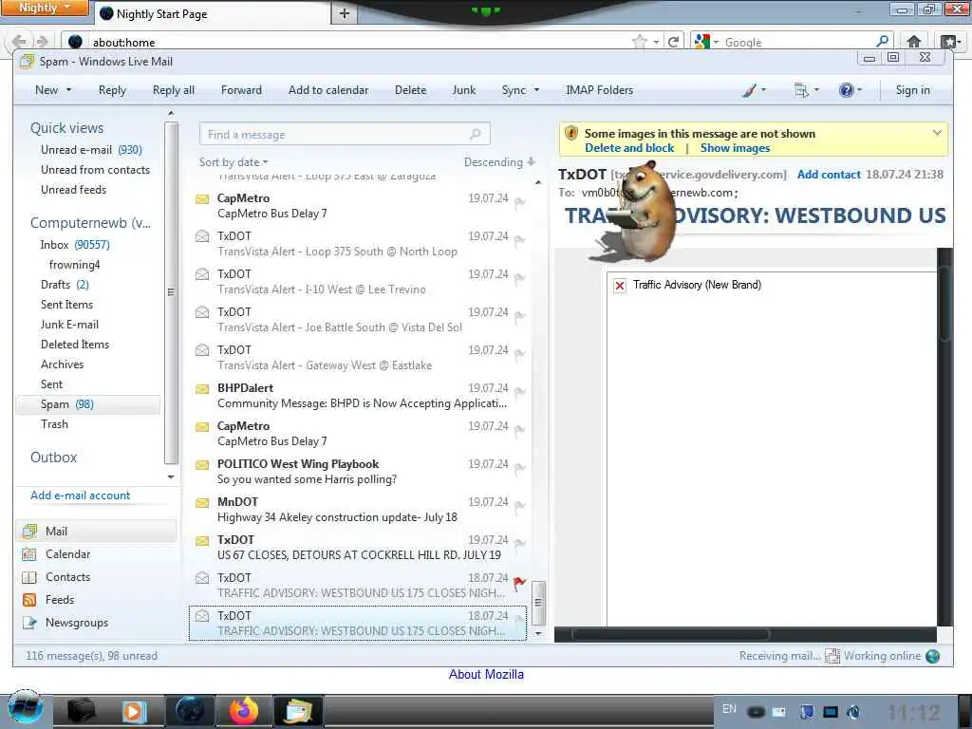
Task: Click the Working online globe icon
Action: click(x=932, y=656)
